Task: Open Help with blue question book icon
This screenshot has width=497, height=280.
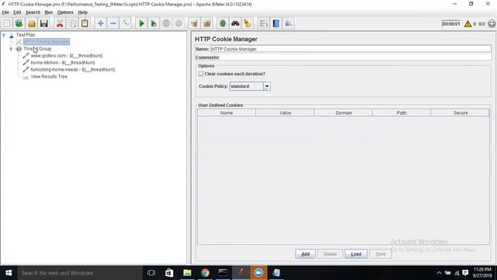Action: point(276,23)
